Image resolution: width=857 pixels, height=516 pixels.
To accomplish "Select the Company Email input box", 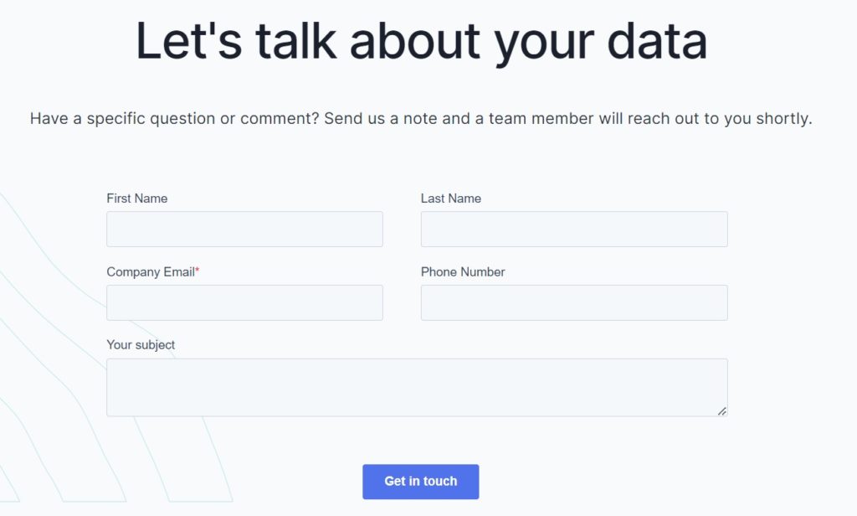I will [x=244, y=302].
